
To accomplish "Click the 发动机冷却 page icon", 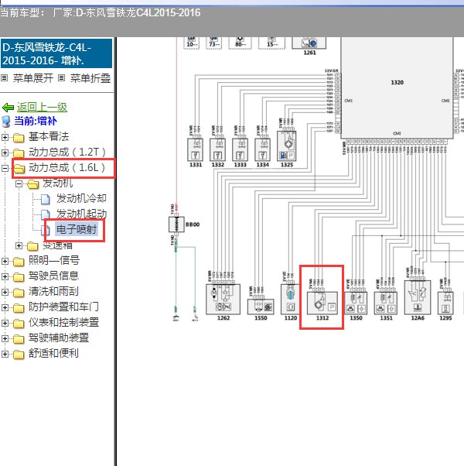I will click(x=45, y=200).
